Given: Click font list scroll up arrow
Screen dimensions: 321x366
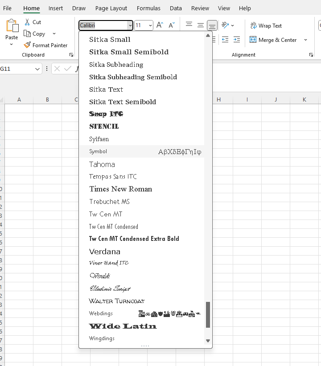Looking at the screenshot, I should tap(208, 36).
